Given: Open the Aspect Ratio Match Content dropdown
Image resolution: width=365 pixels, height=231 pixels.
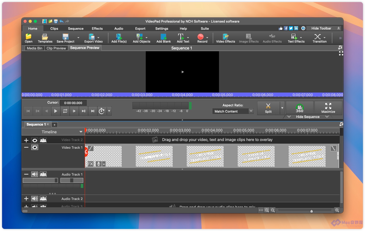Looking at the screenshot, I should point(233,111).
